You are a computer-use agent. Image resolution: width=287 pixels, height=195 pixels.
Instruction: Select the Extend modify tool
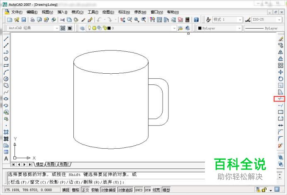(x=281, y=106)
